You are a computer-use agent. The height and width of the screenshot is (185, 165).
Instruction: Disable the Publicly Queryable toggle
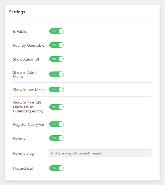click(57, 45)
